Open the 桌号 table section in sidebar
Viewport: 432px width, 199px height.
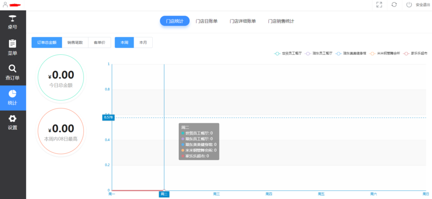(13, 23)
